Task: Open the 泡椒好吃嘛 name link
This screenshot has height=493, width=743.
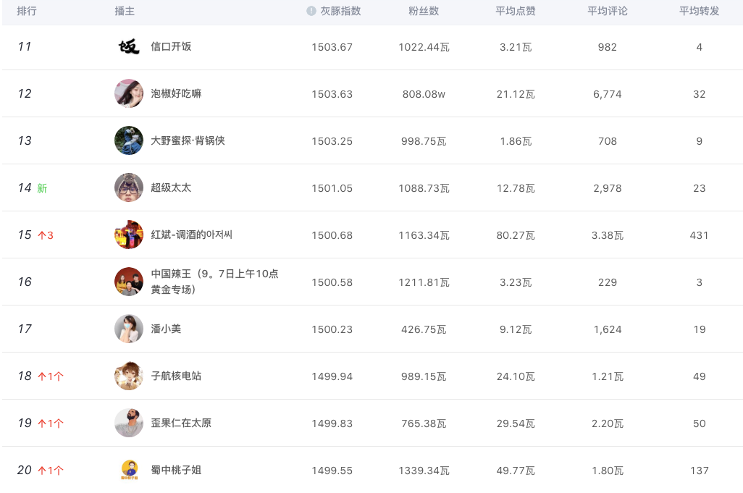Action: tap(176, 93)
